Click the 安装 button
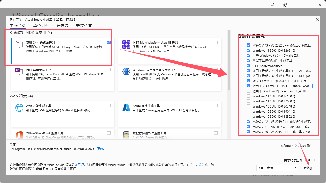 coord(308,168)
